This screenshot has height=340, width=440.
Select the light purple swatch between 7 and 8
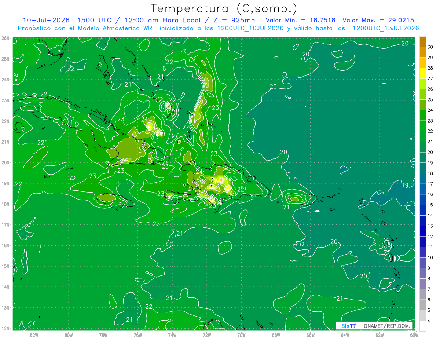coord(423,284)
